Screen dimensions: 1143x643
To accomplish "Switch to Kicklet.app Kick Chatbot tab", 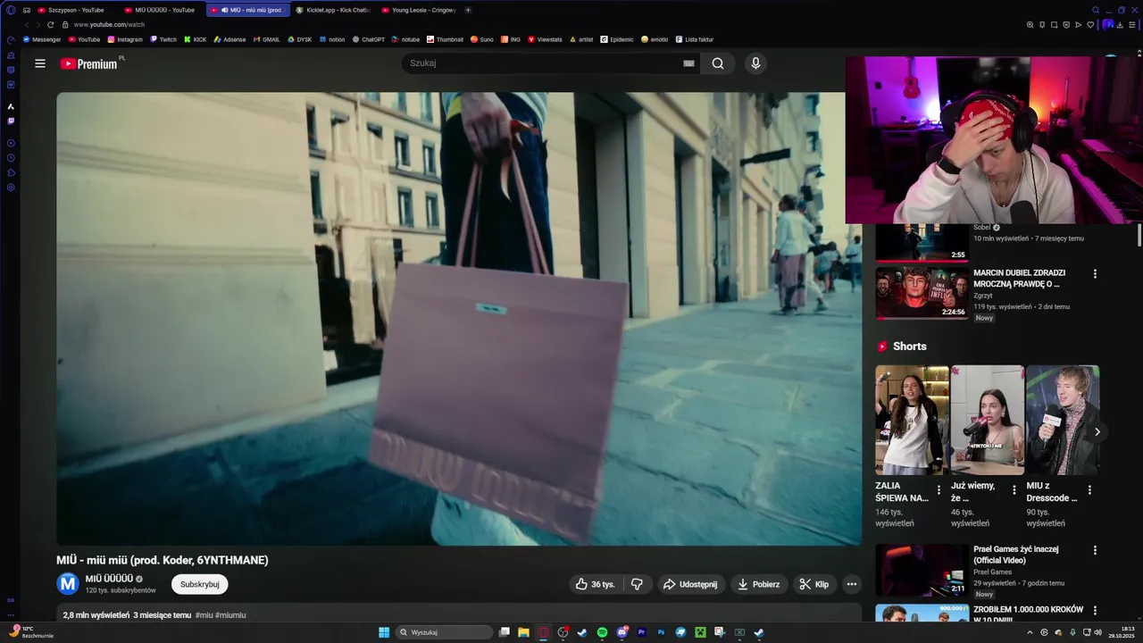I will tap(332, 10).
